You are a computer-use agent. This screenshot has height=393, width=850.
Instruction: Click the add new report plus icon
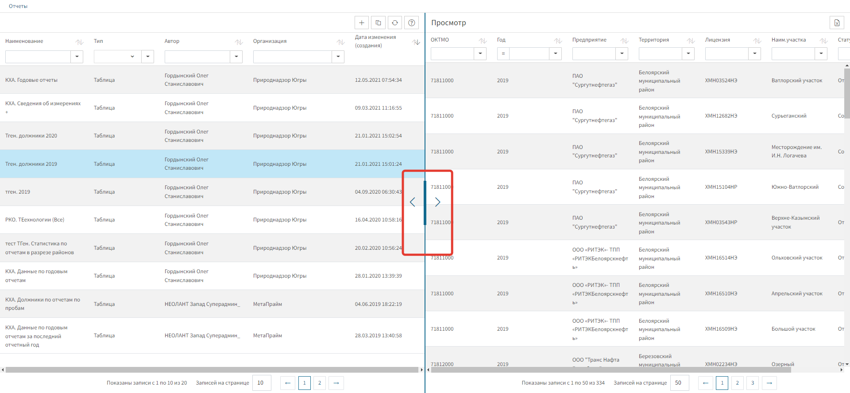pos(362,23)
